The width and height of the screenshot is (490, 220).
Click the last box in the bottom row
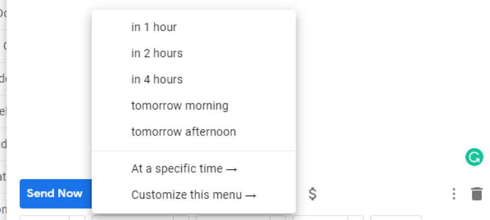396,217
